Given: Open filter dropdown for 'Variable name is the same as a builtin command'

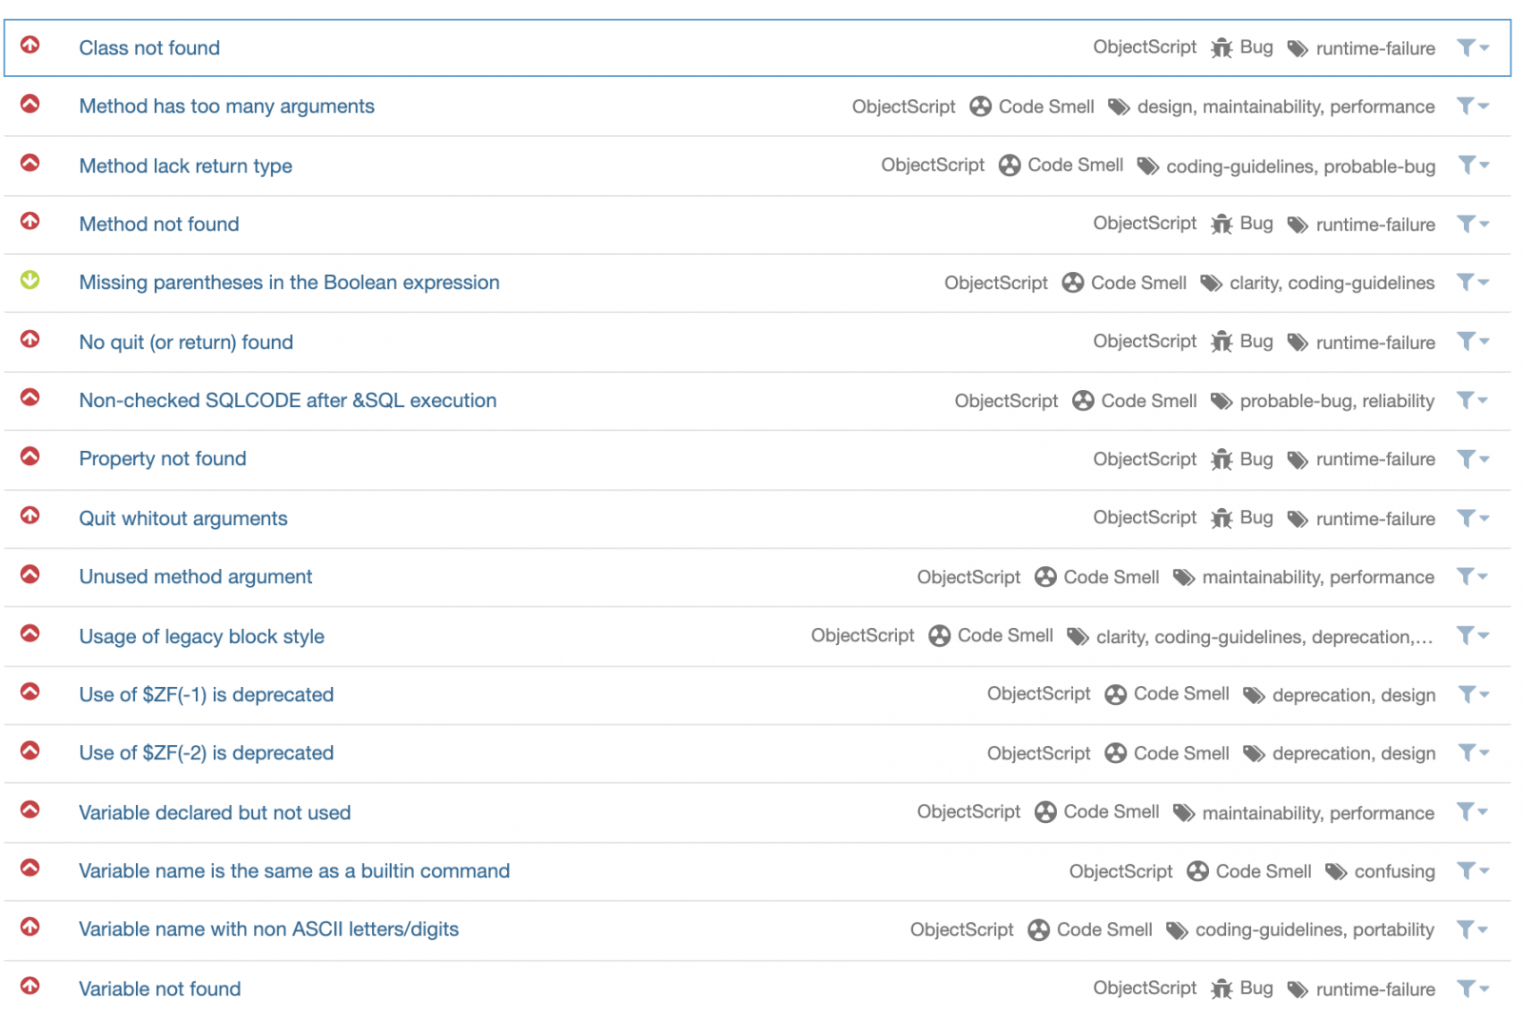Looking at the screenshot, I should point(1473,871).
